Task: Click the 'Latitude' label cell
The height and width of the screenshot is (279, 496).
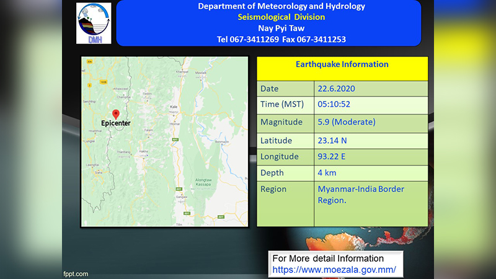Action: coord(285,141)
